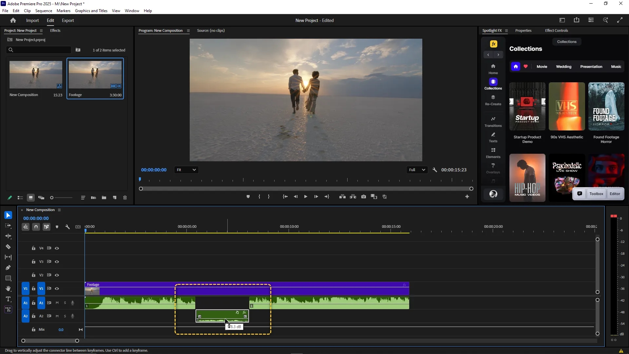Image resolution: width=629 pixels, height=354 pixels.
Task: Select the Type tool
Action: coord(8,299)
